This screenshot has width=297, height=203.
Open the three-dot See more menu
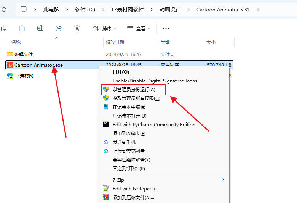click(166, 29)
